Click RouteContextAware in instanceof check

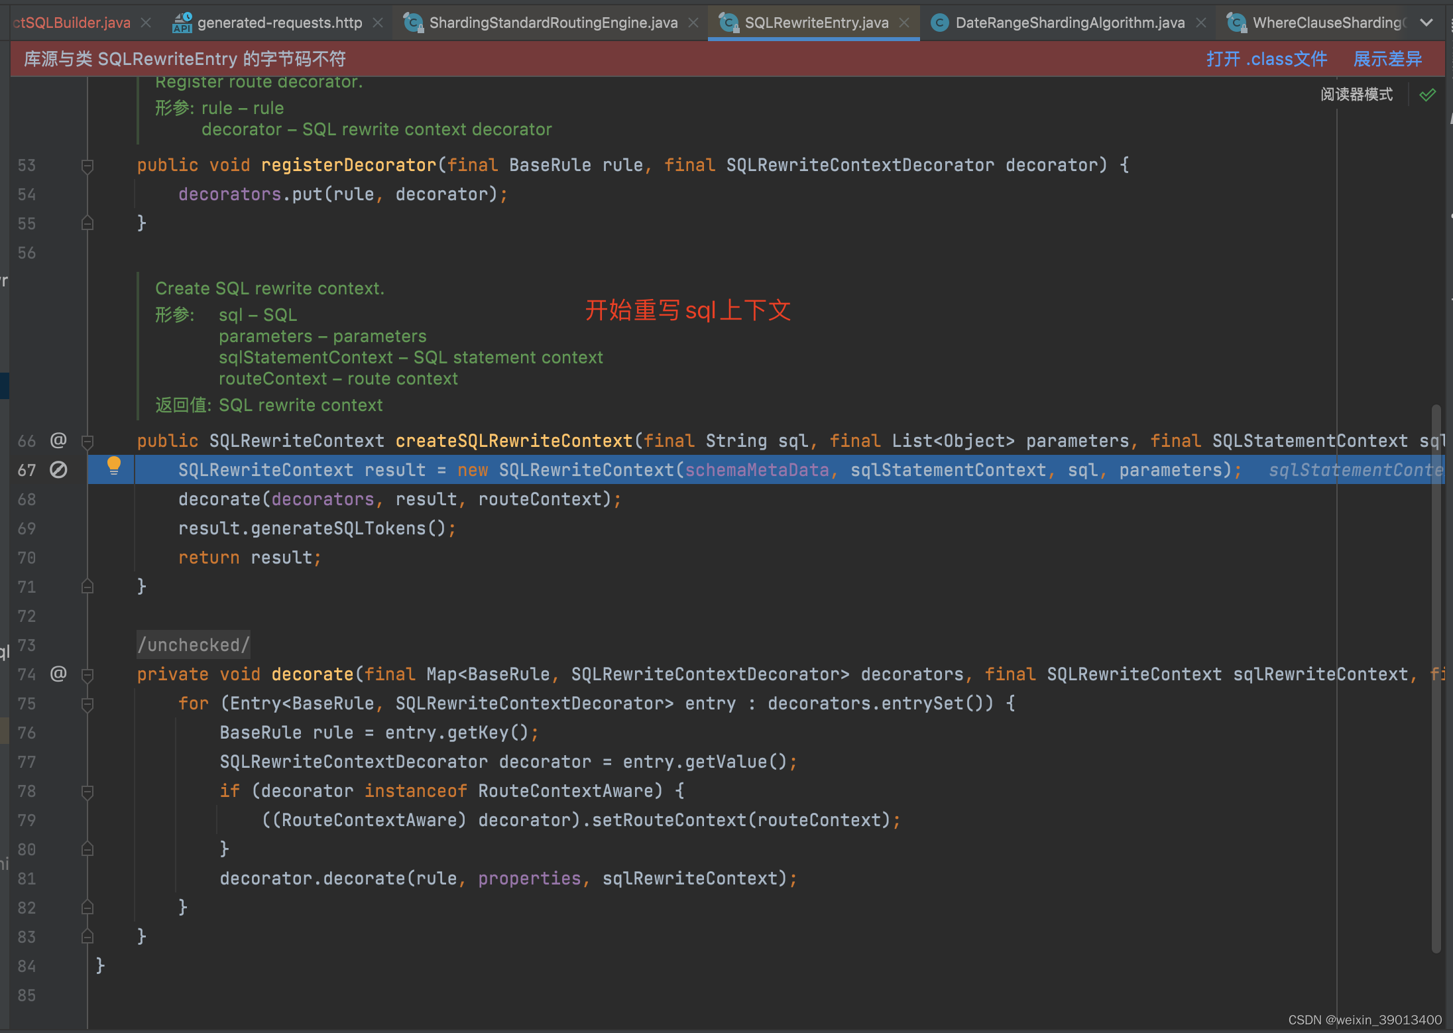point(565,791)
